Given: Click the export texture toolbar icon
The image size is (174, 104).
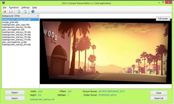Looking at the screenshot, I should click(x=19, y=12).
